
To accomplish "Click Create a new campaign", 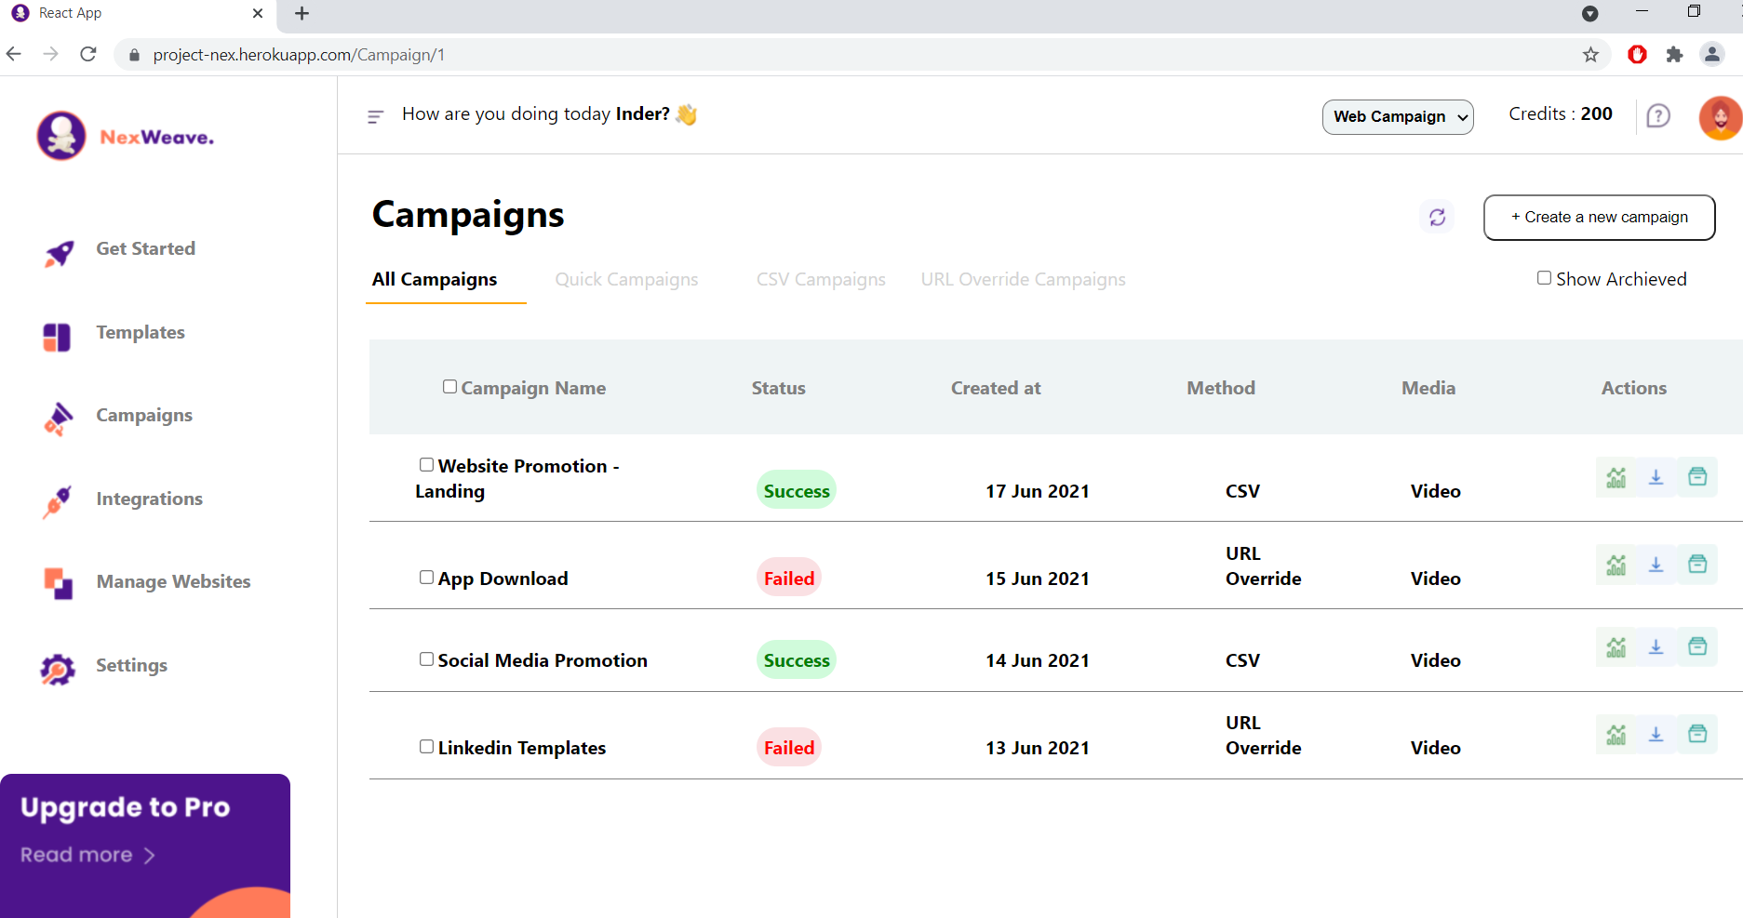I will point(1599,217).
